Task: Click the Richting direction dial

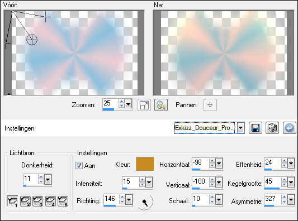Action: pos(144,201)
